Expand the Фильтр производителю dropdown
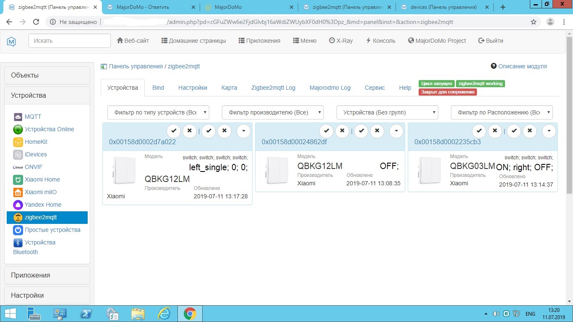 pyautogui.click(x=273, y=112)
